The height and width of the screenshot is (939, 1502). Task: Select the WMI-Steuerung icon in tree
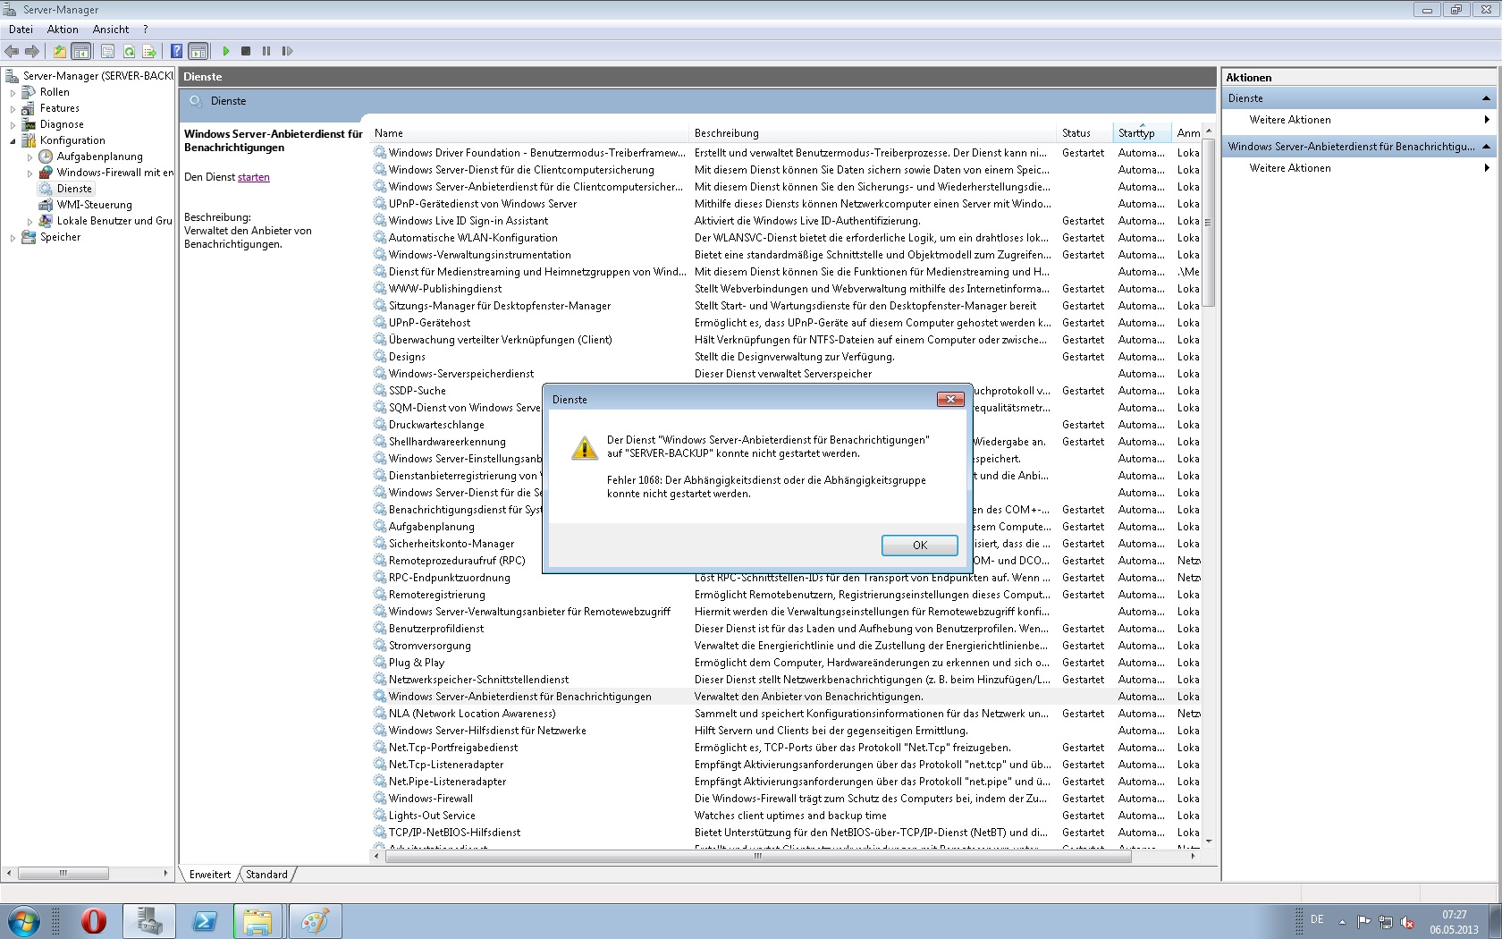pyautogui.click(x=46, y=205)
